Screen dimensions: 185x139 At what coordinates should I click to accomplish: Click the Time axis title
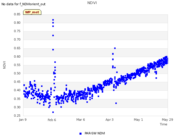[x=164, y=124]
